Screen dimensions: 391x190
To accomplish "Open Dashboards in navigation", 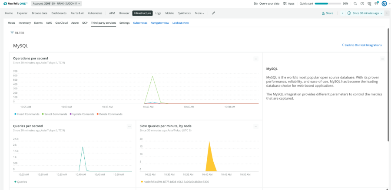I will pyautogui.click(x=59, y=13).
